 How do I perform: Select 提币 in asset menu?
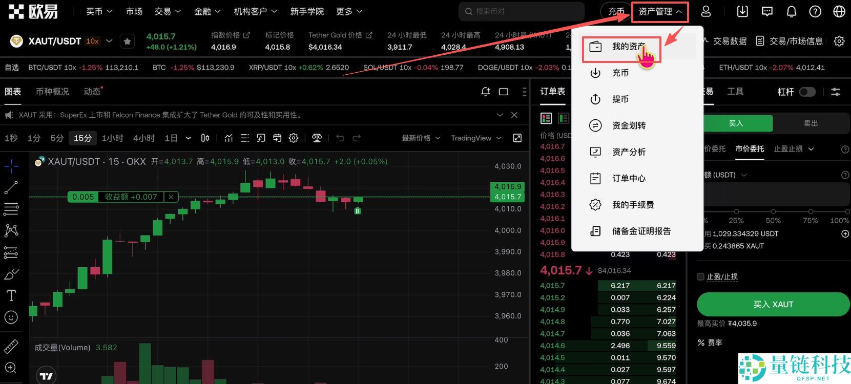[637, 99]
